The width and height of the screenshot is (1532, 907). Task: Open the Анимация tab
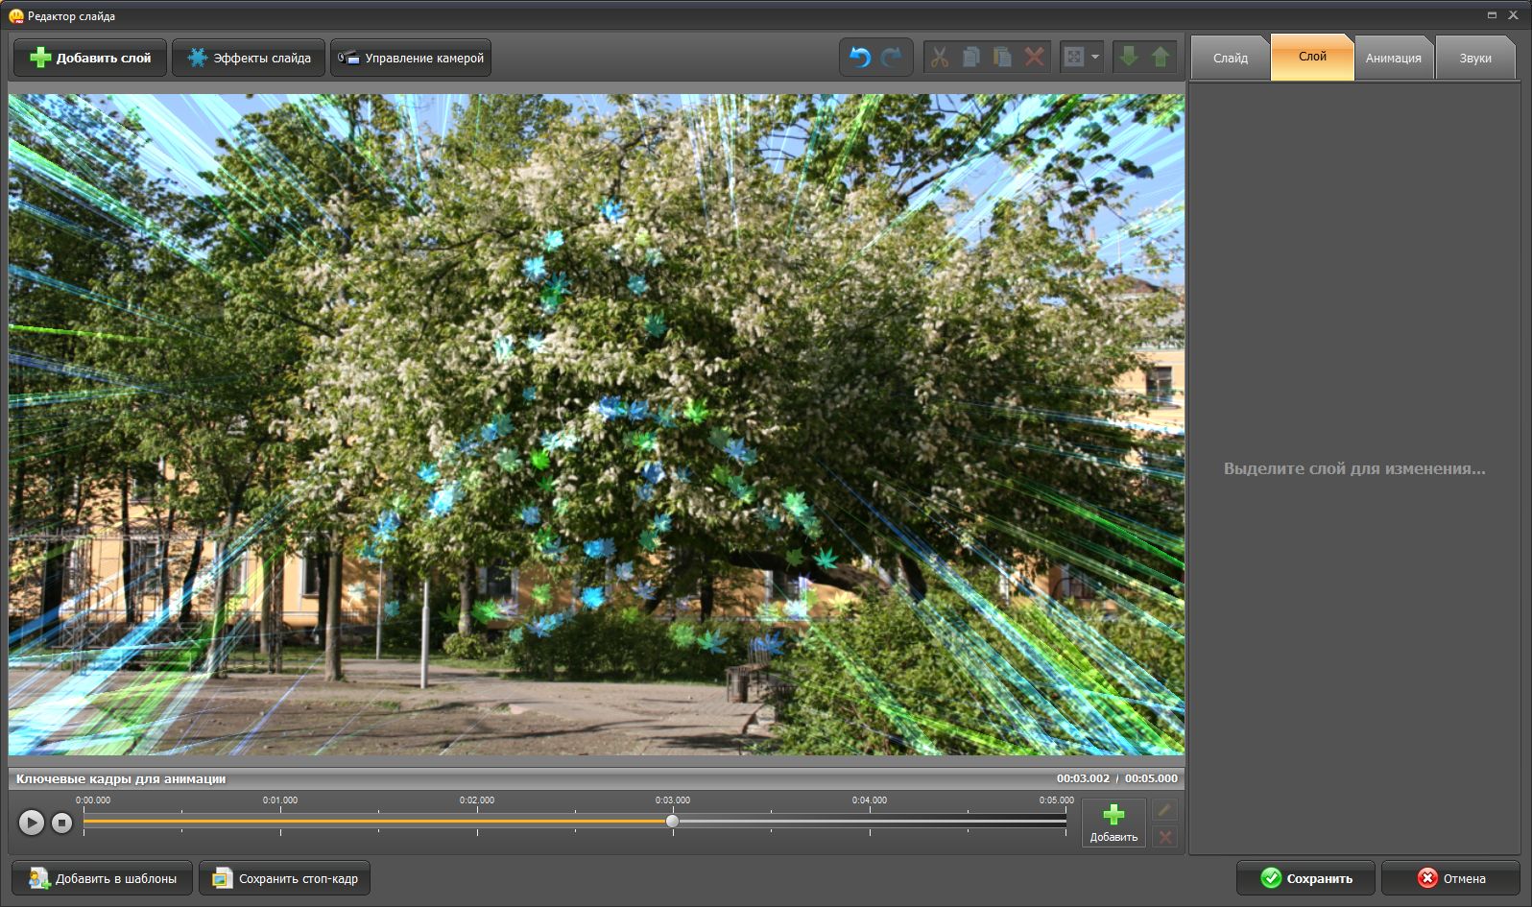pyautogui.click(x=1393, y=59)
